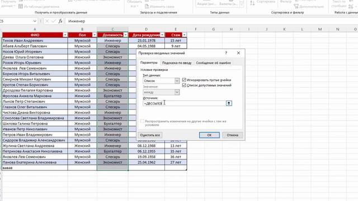Click the Стаж cell 35 лет

click(x=176, y=151)
